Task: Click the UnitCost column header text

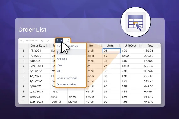Action: (130, 46)
